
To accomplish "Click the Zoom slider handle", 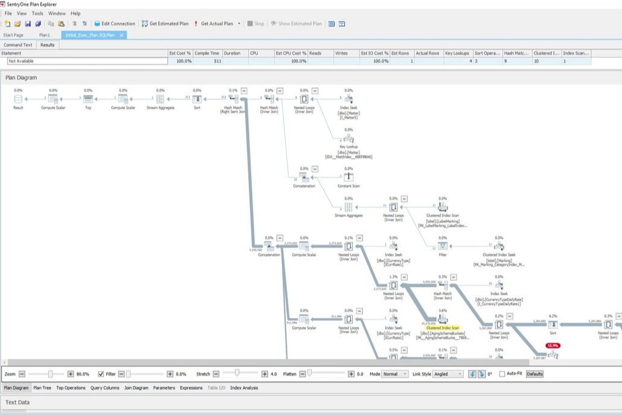I will pos(51,374).
